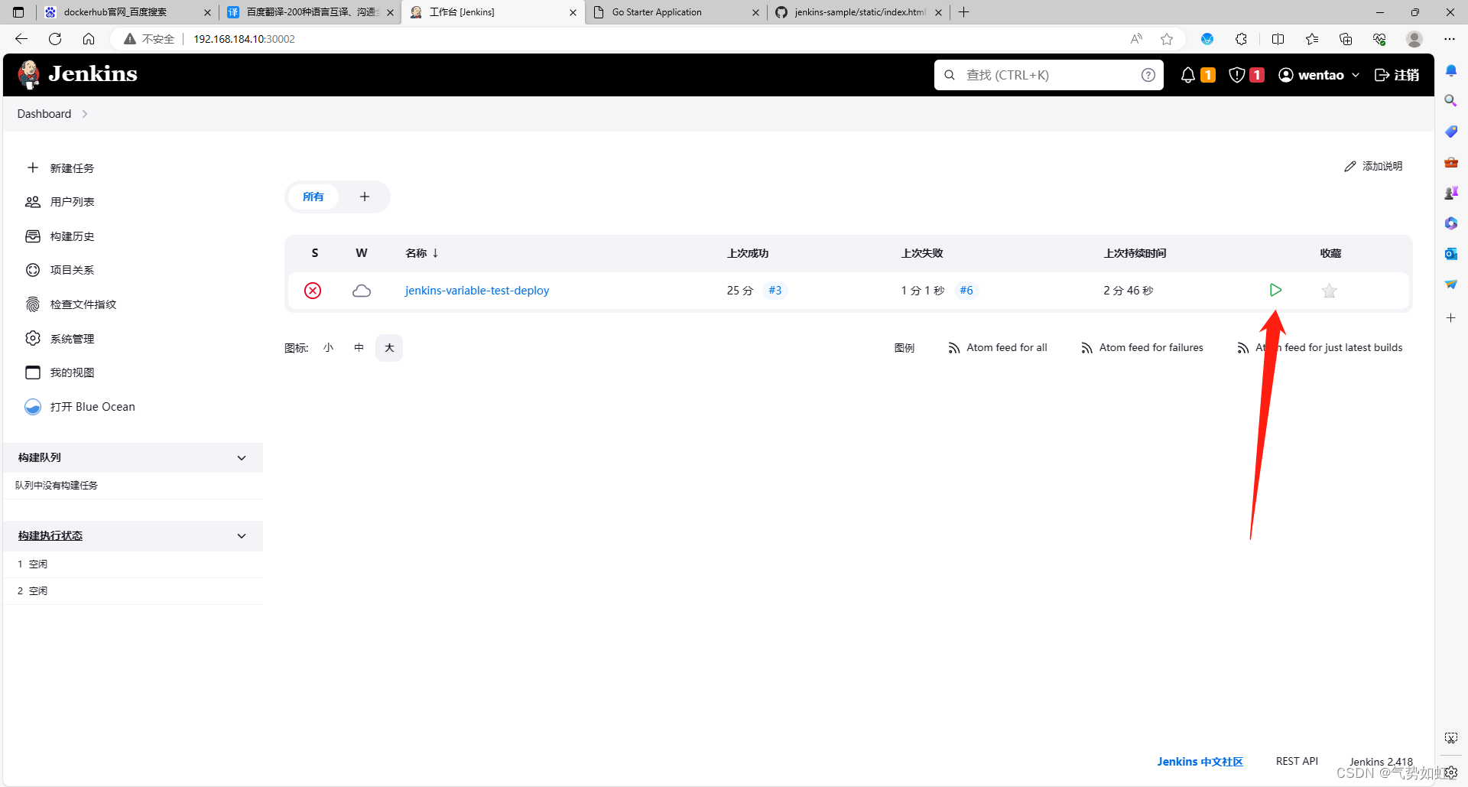The image size is (1468, 787).
Task: Click the 注销 logout button
Action: coord(1397,75)
